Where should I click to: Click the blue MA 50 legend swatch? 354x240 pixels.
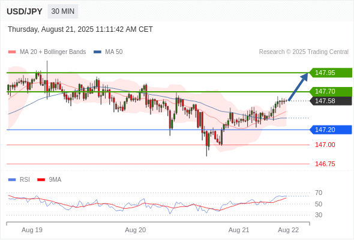click(97, 52)
